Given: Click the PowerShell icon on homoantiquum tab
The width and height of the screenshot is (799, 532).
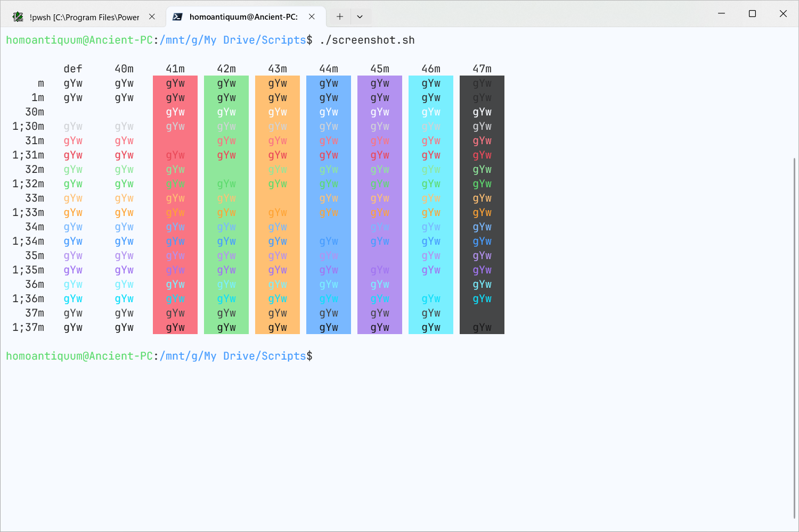Looking at the screenshot, I should [x=178, y=16].
